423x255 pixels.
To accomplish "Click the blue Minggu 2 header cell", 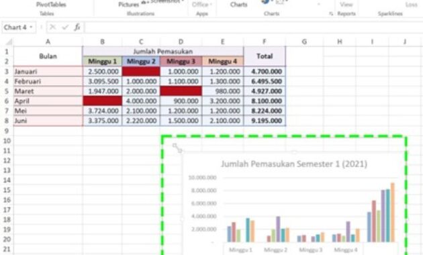I will pos(141,61).
